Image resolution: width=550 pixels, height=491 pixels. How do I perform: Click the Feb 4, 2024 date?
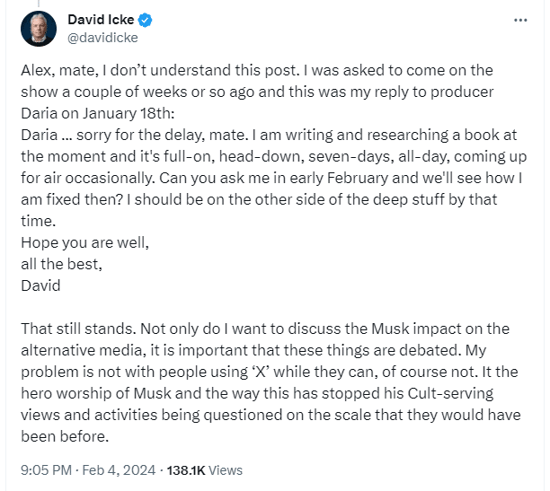pyautogui.click(x=119, y=470)
